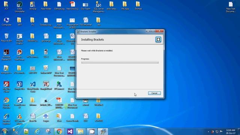Select the gourango document icon
This screenshot has height=135, width=240.
click(x=46, y=37)
